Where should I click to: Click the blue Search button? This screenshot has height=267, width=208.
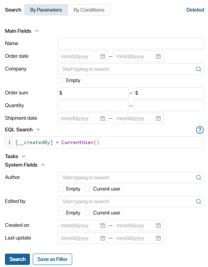click(x=17, y=259)
